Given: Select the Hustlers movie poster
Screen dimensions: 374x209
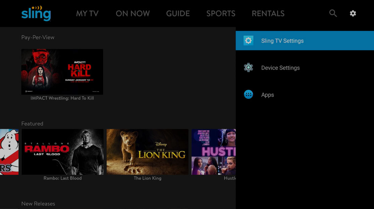Looking at the screenshot, I should 214,152.
